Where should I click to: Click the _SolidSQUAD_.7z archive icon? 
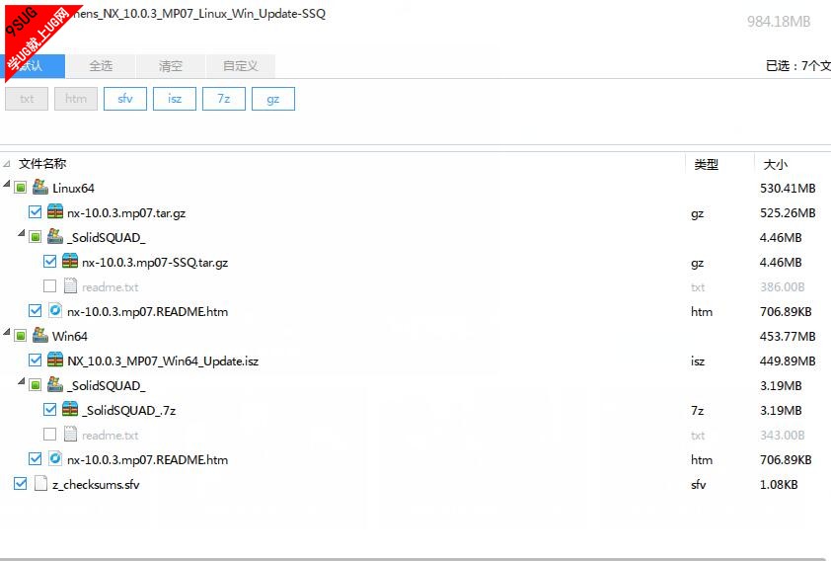click(70, 409)
